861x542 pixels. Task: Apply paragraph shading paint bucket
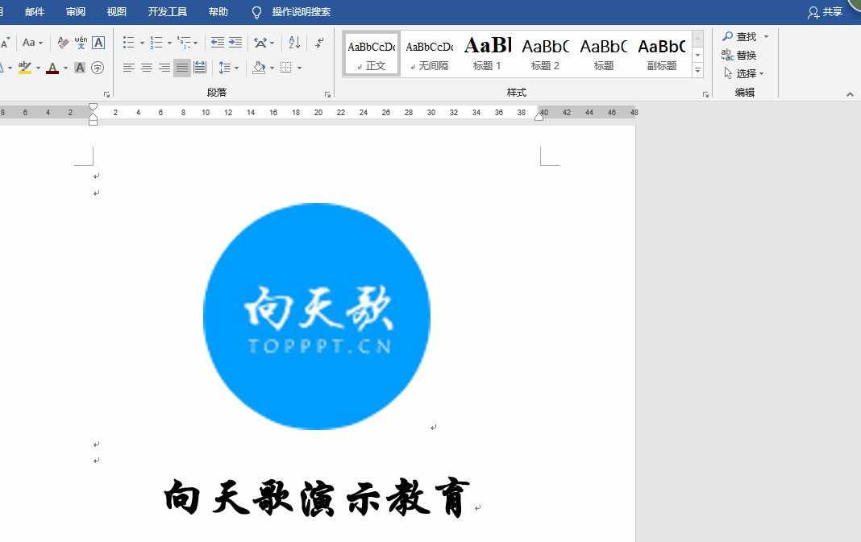click(259, 68)
